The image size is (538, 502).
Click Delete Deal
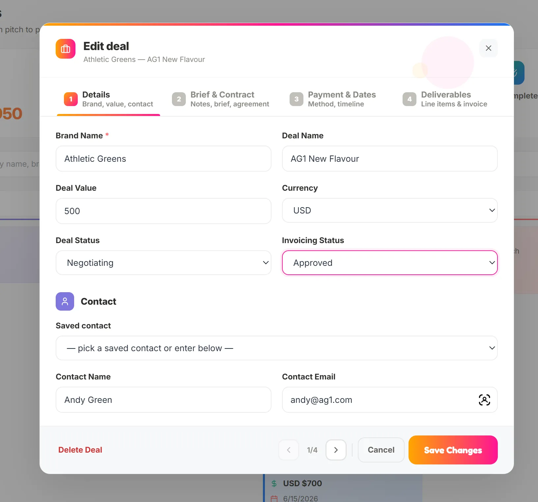80,450
